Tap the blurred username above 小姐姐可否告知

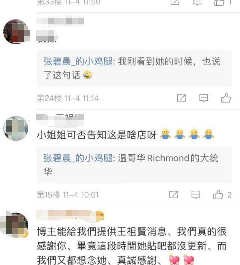click(x=60, y=120)
